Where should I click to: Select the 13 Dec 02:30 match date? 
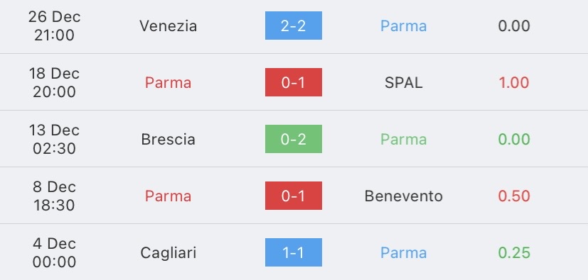[54, 140]
